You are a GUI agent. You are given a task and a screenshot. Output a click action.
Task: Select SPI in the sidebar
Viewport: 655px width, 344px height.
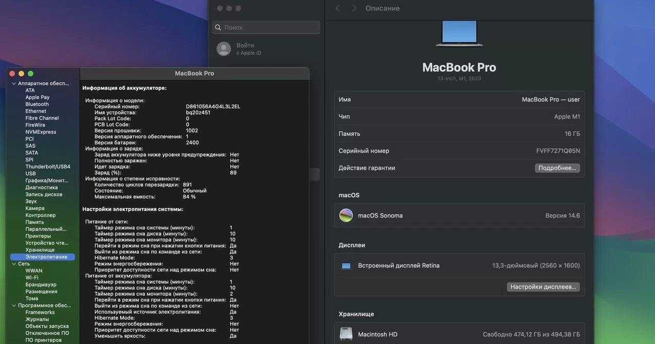(29, 160)
